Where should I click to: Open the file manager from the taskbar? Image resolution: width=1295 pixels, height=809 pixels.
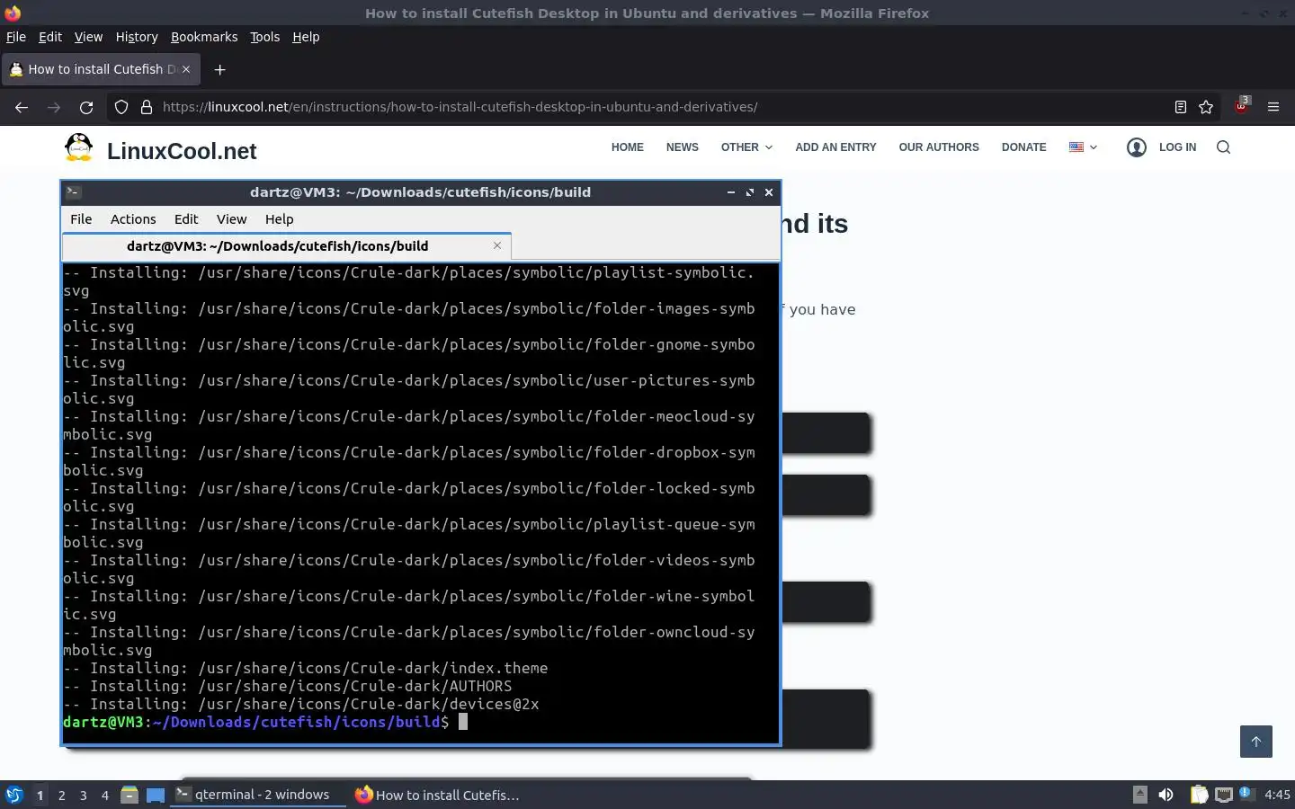point(129,795)
